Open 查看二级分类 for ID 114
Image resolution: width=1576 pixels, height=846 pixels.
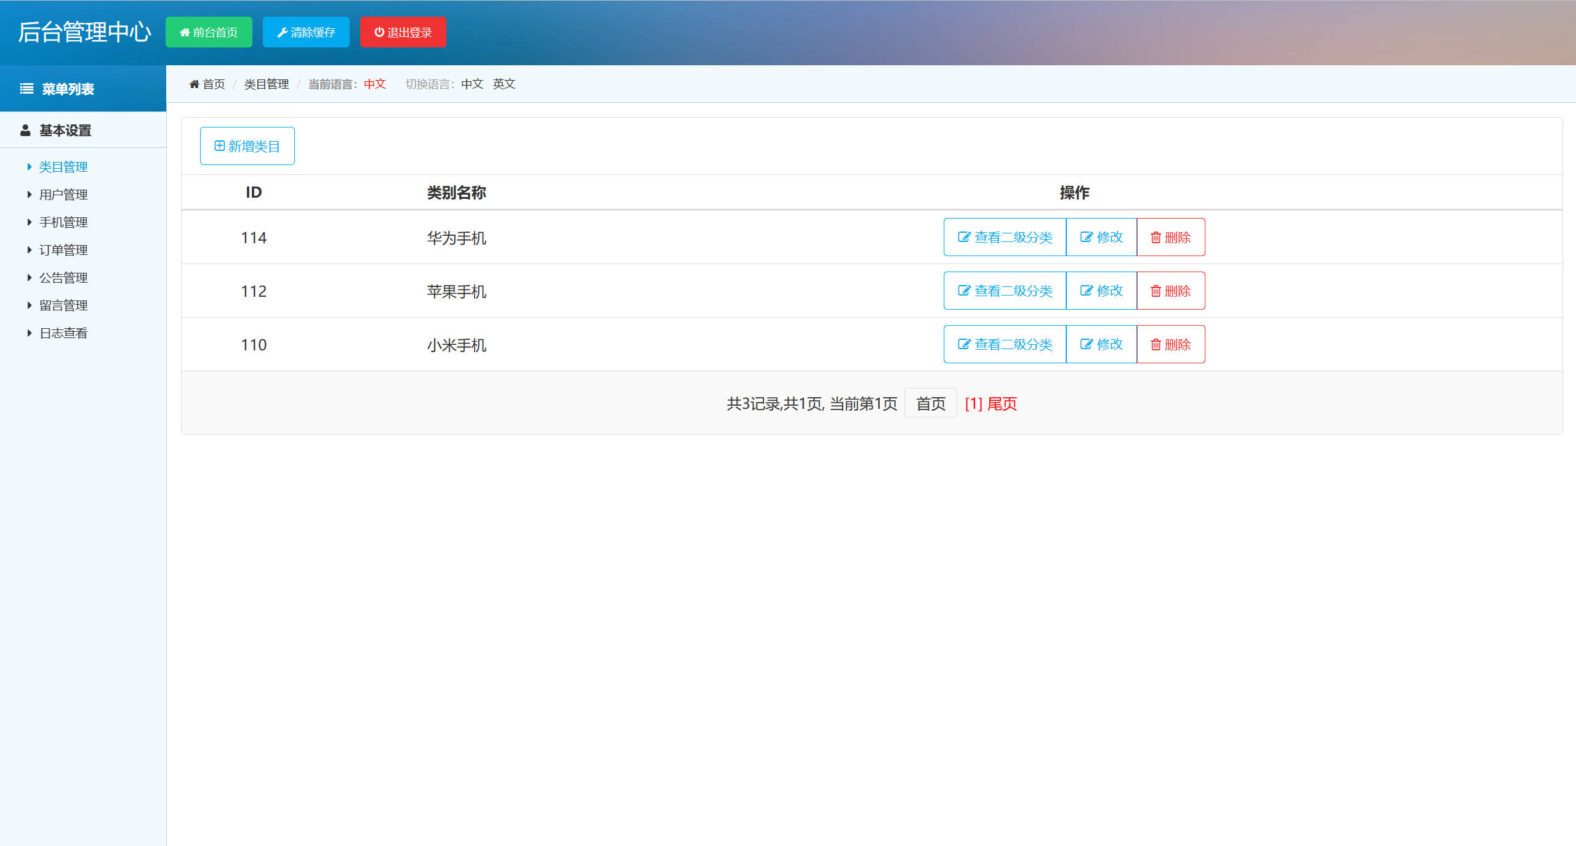[1005, 237]
